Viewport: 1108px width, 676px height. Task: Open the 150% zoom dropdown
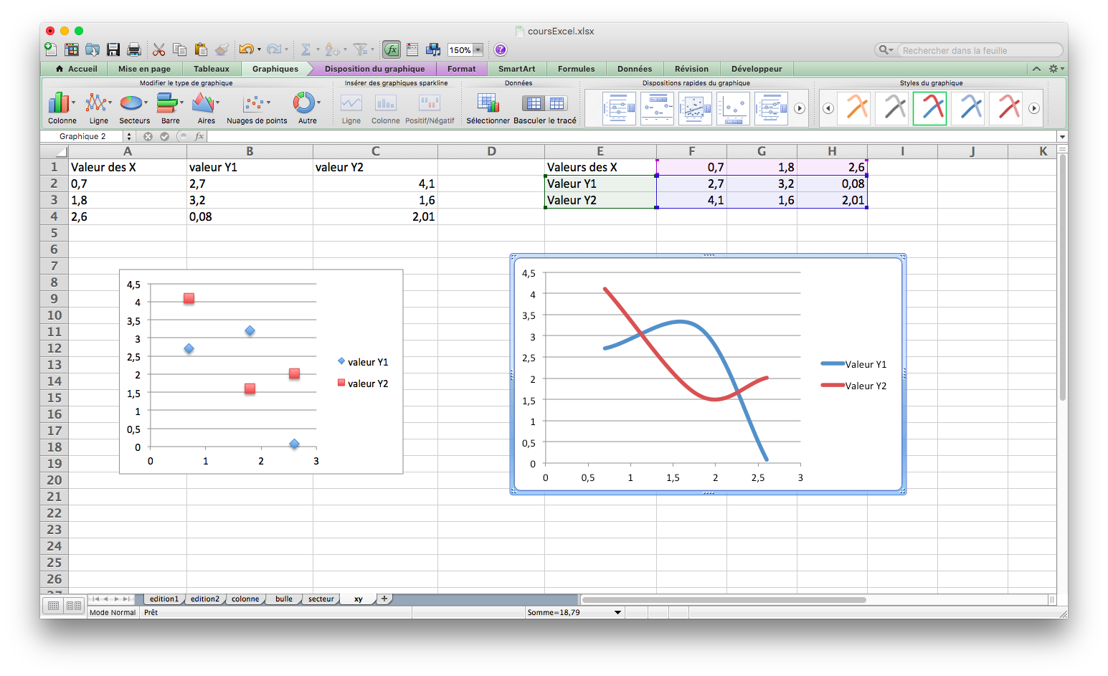[x=478, y=50]
